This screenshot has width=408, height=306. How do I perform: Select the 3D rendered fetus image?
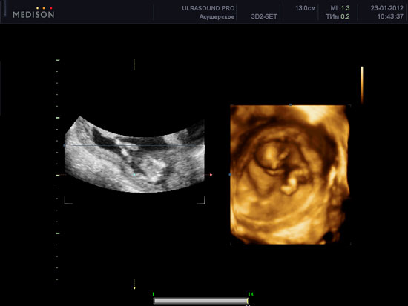click(290, 174)
